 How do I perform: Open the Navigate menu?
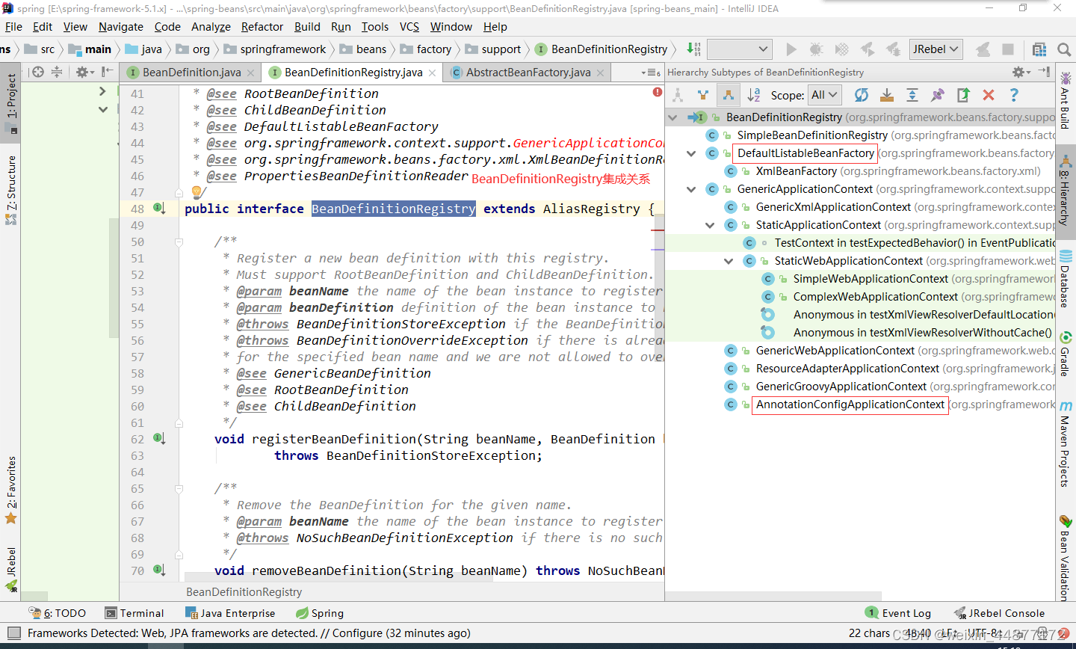120,27
